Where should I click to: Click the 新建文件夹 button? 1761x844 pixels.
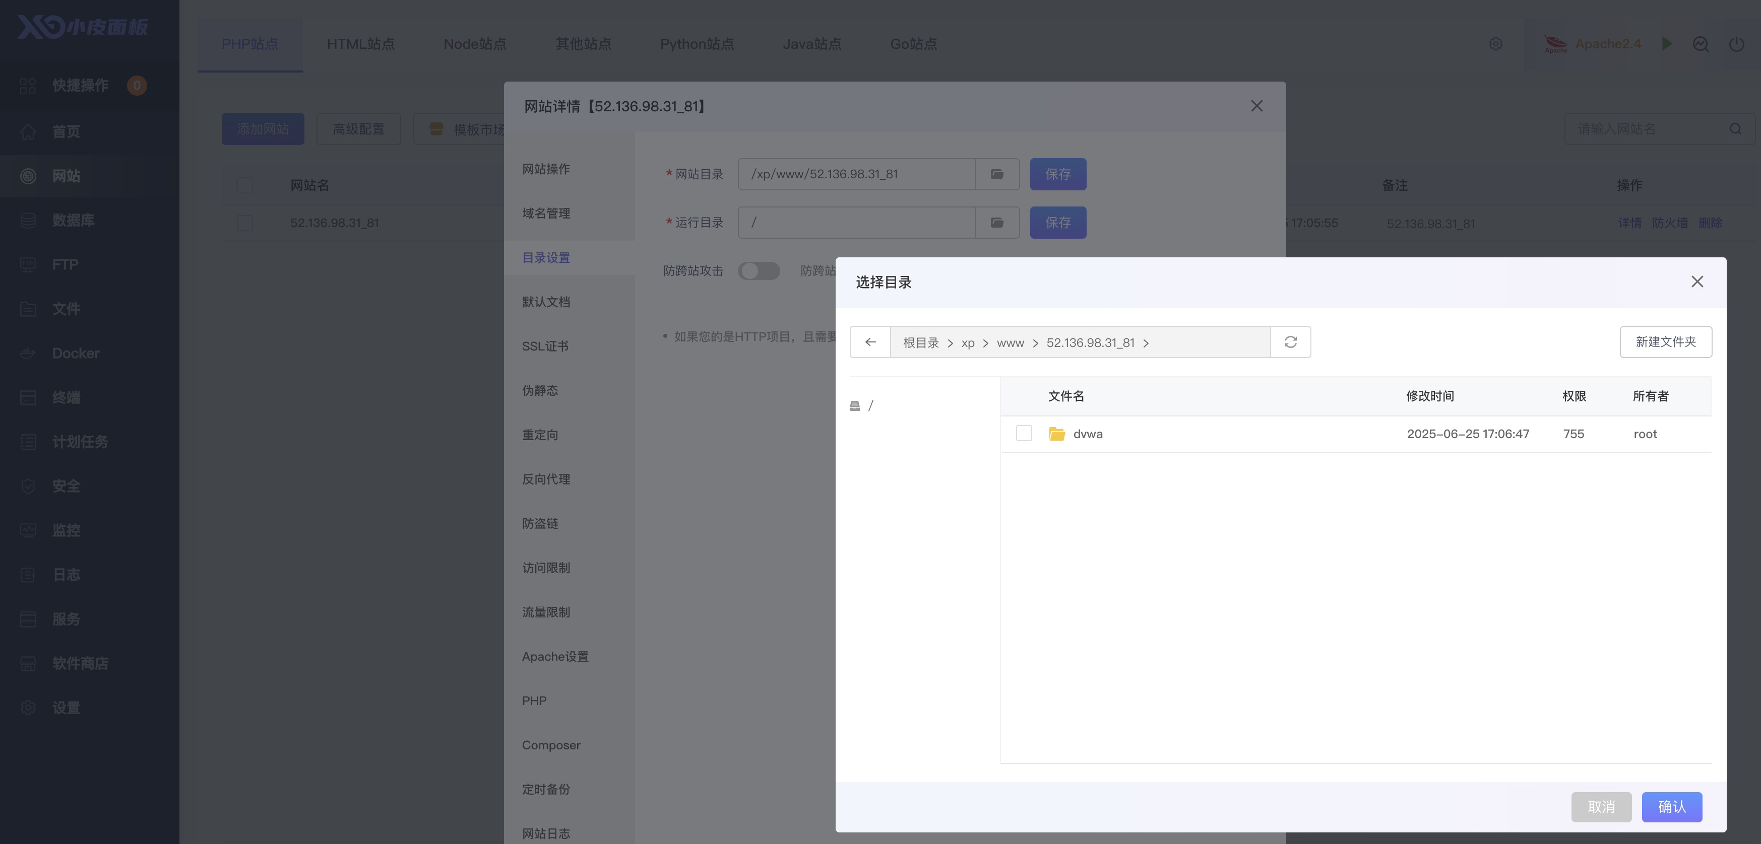[1665, 341]
